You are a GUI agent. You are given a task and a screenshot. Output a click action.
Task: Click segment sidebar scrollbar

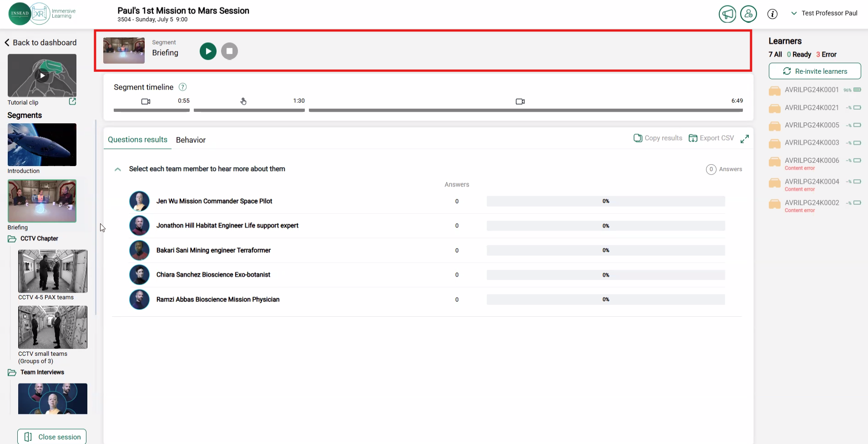pyautogui.click(x=96, y=217)
